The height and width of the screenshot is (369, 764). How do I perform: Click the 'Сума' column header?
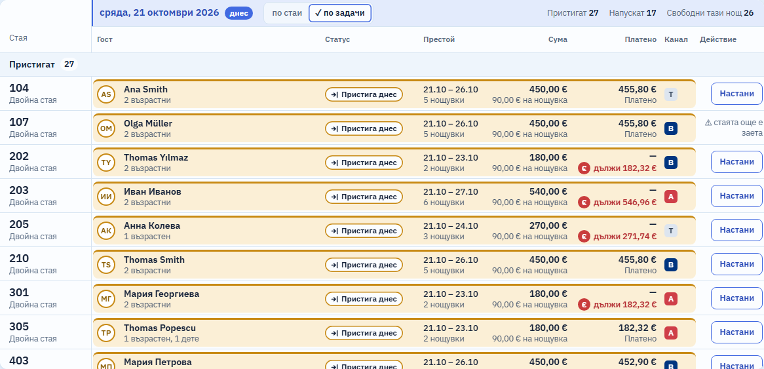point(558,39)
